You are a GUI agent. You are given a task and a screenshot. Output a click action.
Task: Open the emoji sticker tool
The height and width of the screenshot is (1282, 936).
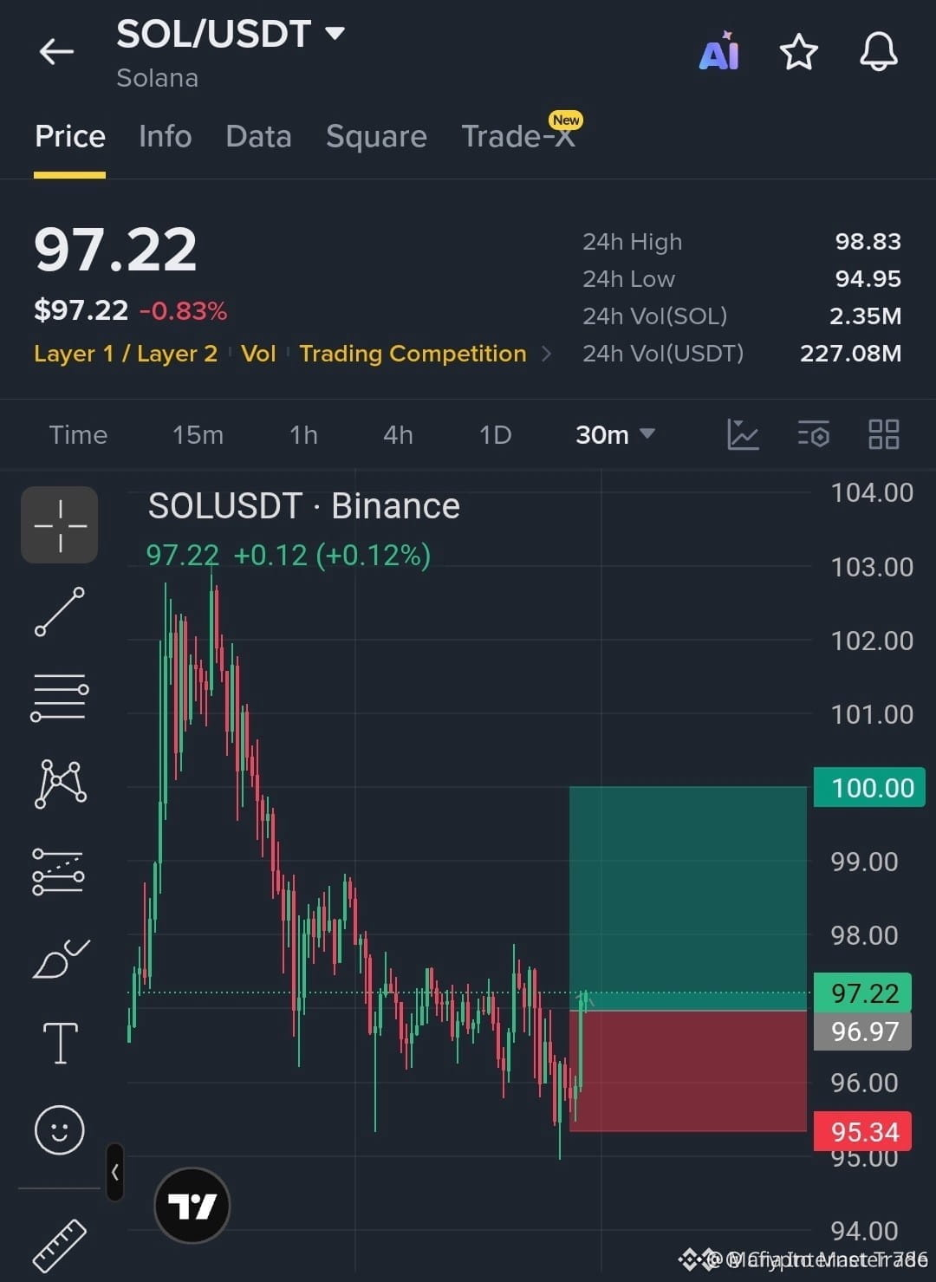pyautogui.click(x=60, y=1130)
